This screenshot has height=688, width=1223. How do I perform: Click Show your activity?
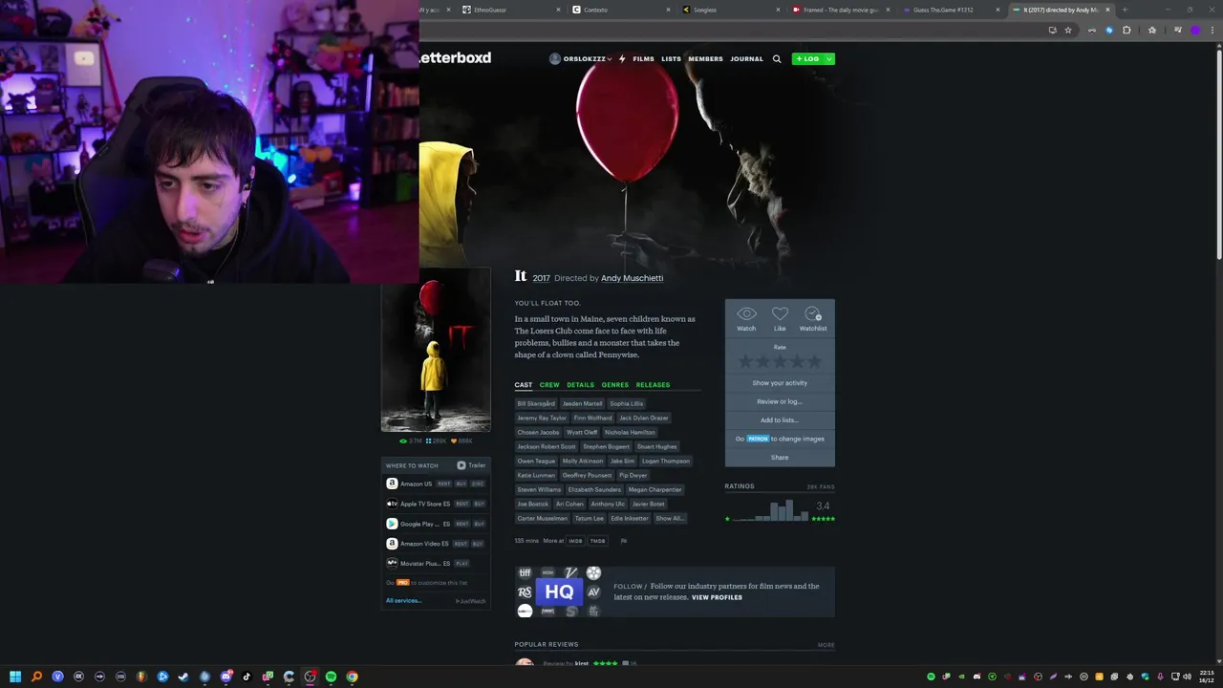[780, 382]
